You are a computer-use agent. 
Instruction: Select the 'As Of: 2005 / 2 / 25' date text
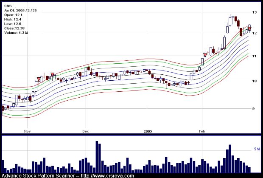coord(20,11)
